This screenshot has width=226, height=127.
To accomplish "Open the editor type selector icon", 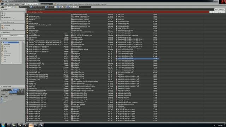I will [x=2, y=7].
